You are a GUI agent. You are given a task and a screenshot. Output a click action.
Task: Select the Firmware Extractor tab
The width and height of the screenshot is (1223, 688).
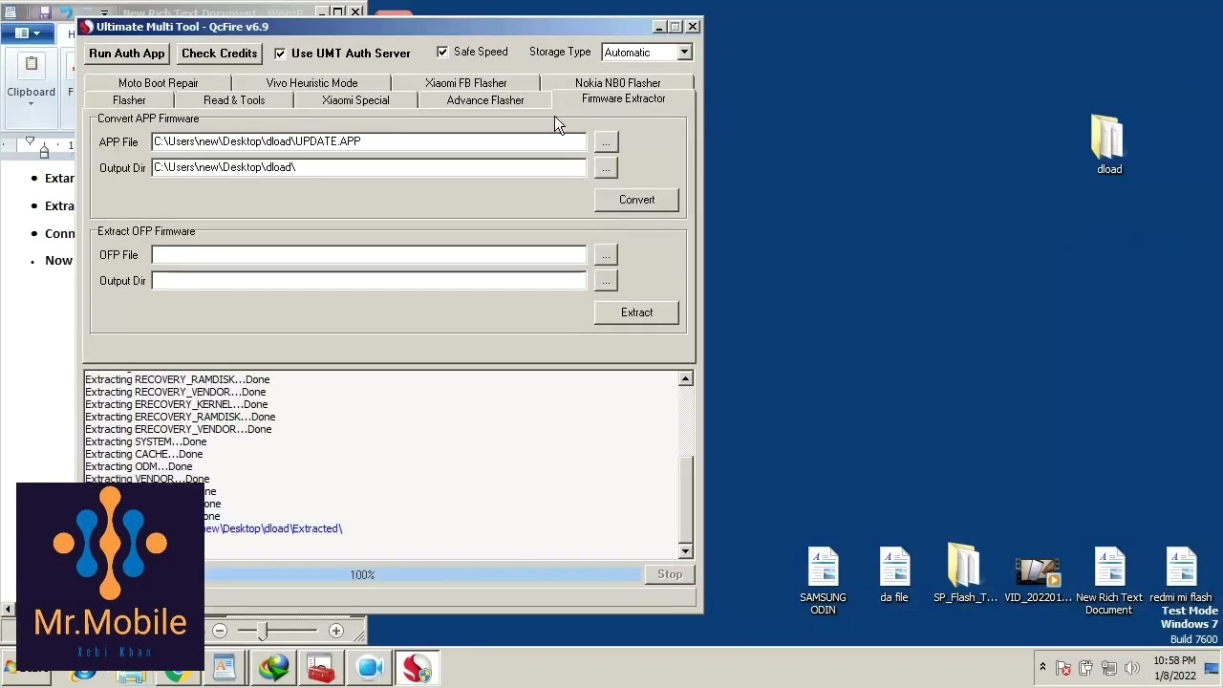(x=623, y=99)
